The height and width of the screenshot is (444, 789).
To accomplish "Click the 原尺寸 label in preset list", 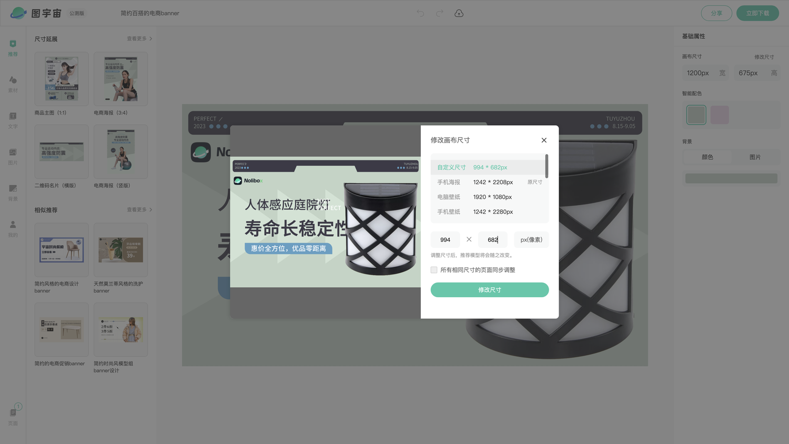I will click(x=534, y=182).
